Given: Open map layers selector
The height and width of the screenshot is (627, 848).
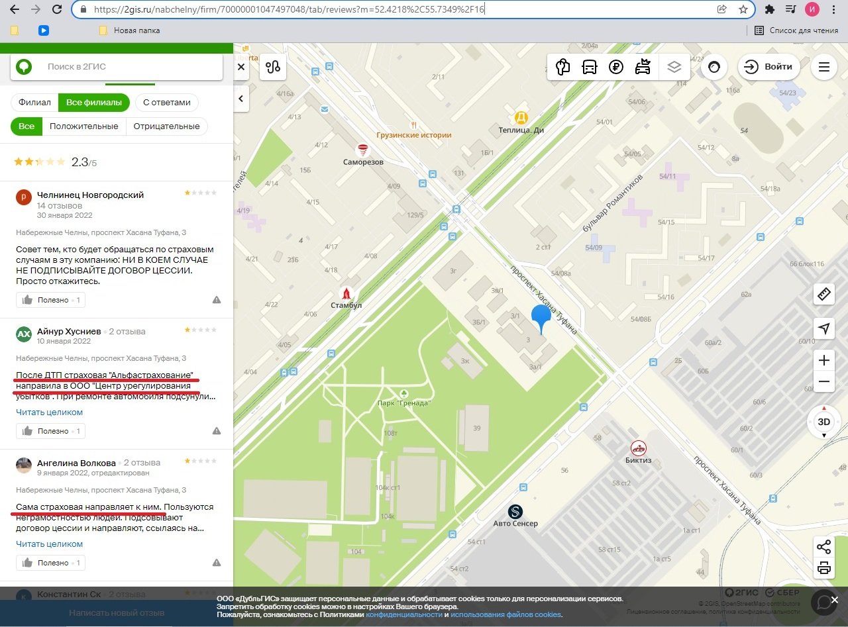Looking at the screenshot, I should point(674,67).
